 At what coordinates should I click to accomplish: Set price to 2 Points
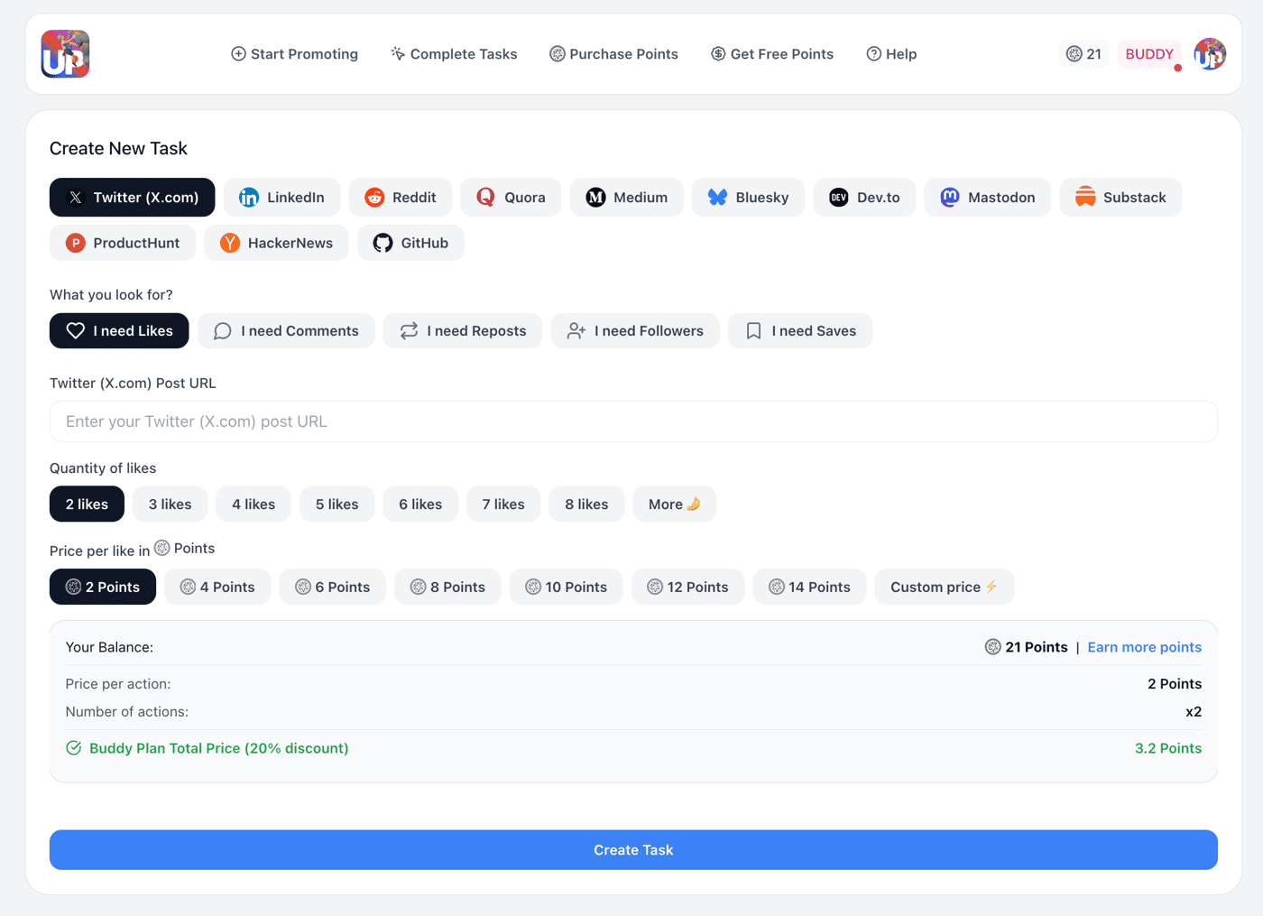(x=103, y=588)
